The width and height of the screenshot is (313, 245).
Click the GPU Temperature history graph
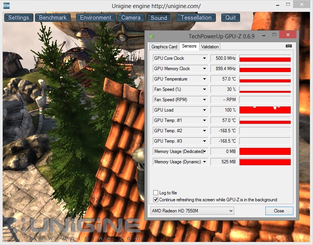(265, 79)
